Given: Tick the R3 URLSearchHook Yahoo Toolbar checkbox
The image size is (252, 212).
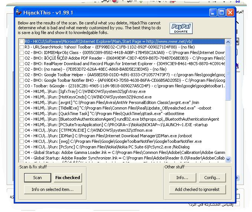Looking at the screenshot, I should tap(22, 47).
